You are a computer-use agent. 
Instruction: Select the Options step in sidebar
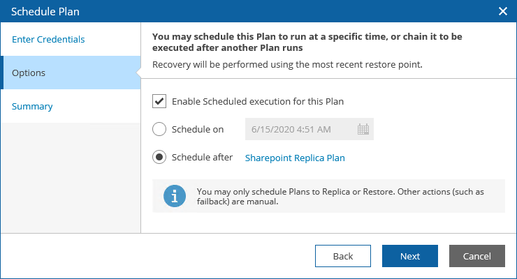click(29, 73)
